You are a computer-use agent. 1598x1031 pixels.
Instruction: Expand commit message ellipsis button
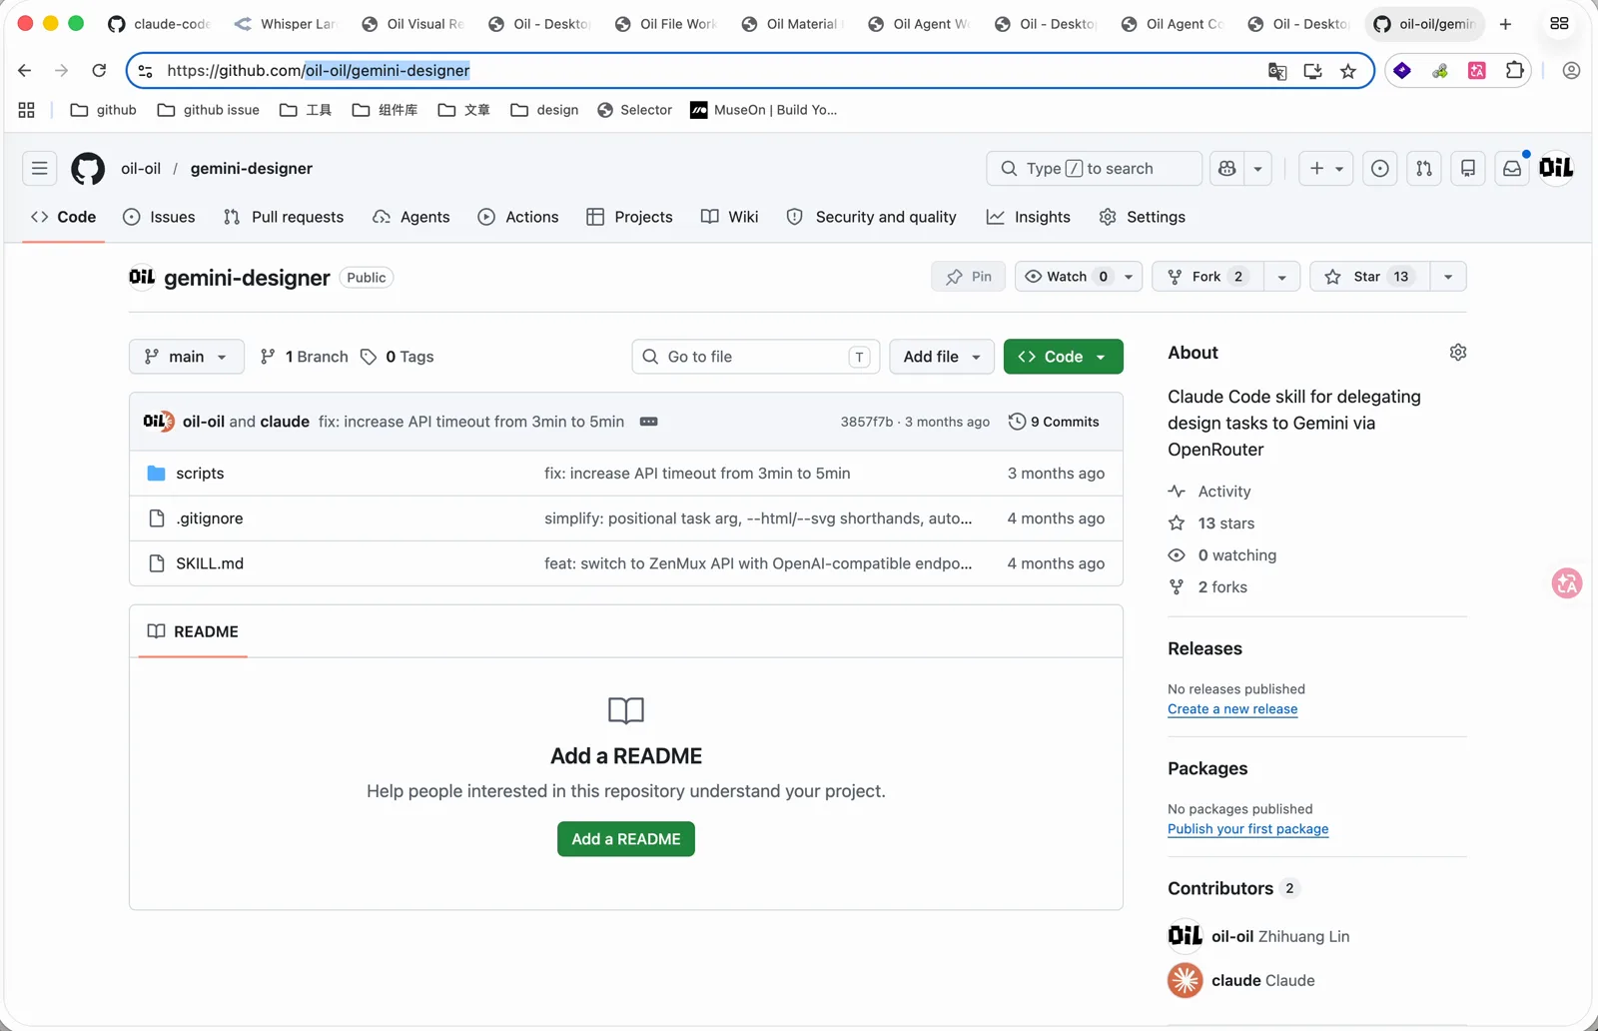(648, 422)
